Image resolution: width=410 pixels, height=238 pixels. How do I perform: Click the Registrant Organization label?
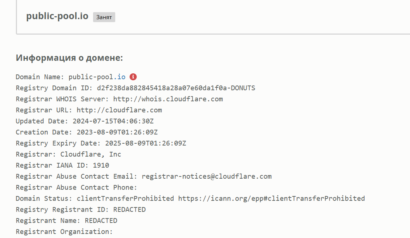[x=64, y=232]
